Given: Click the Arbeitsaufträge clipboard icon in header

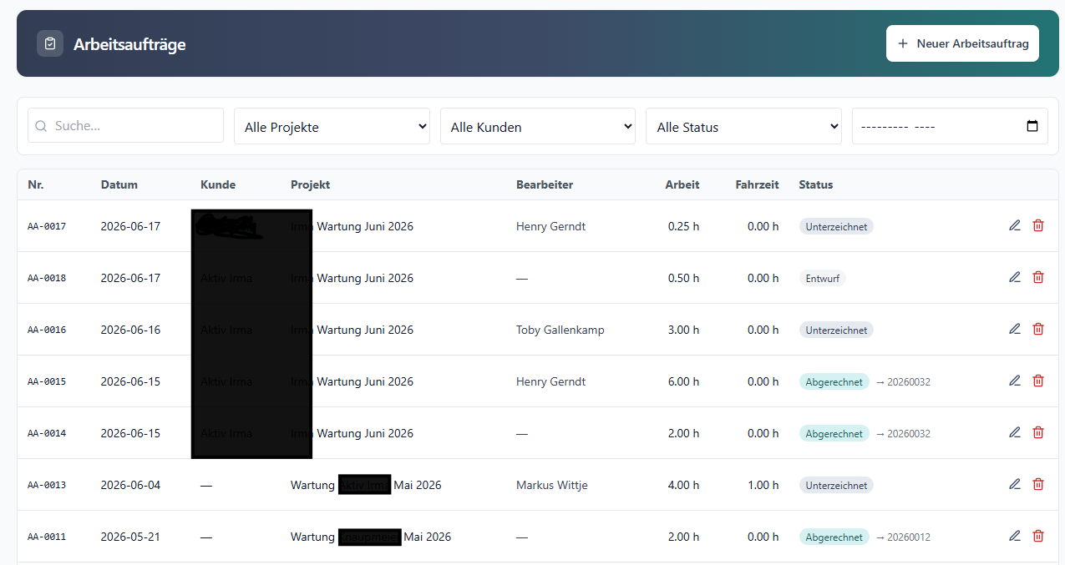Looking at the screenshot, I should [x=50, y=43].
